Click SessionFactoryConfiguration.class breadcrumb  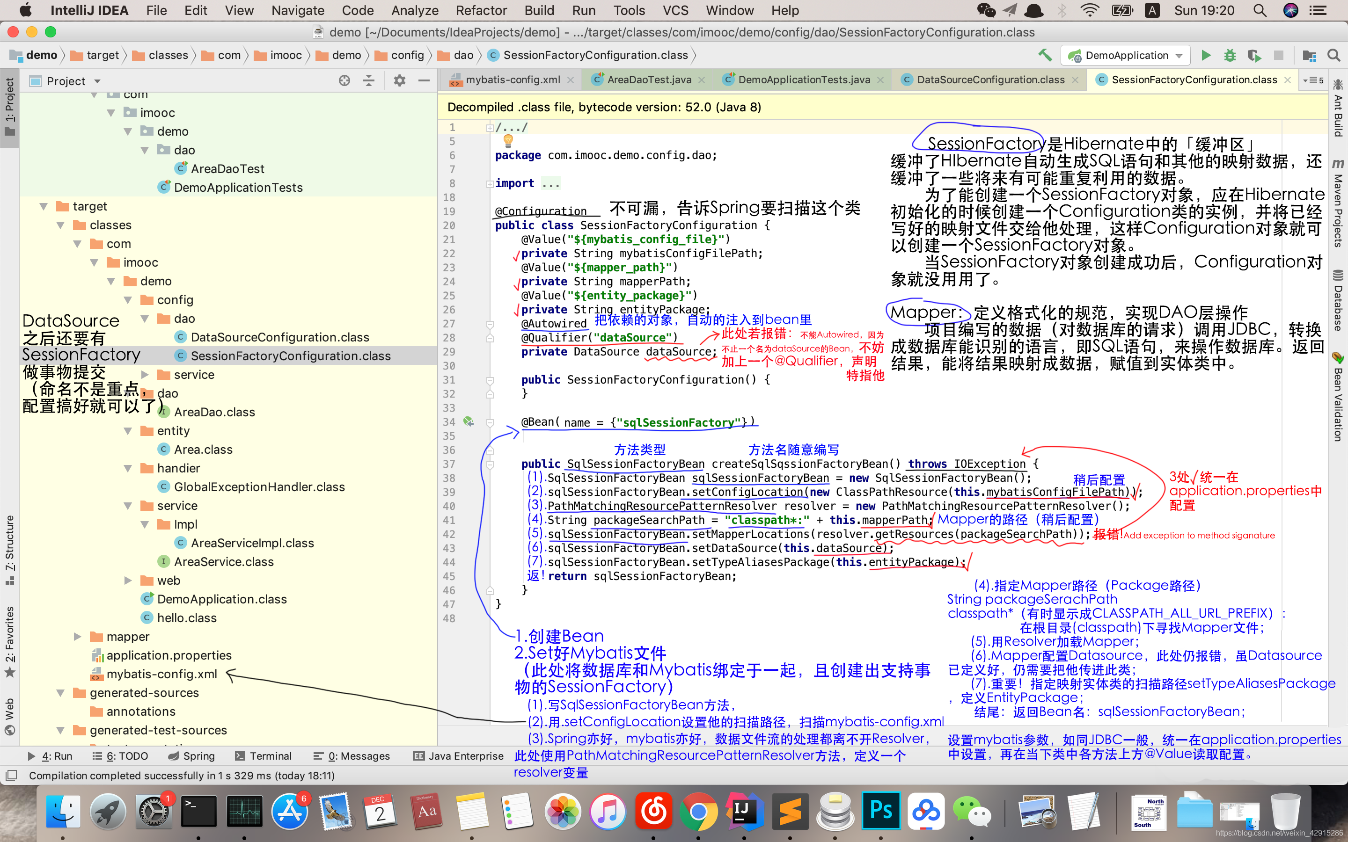(588, 55)
